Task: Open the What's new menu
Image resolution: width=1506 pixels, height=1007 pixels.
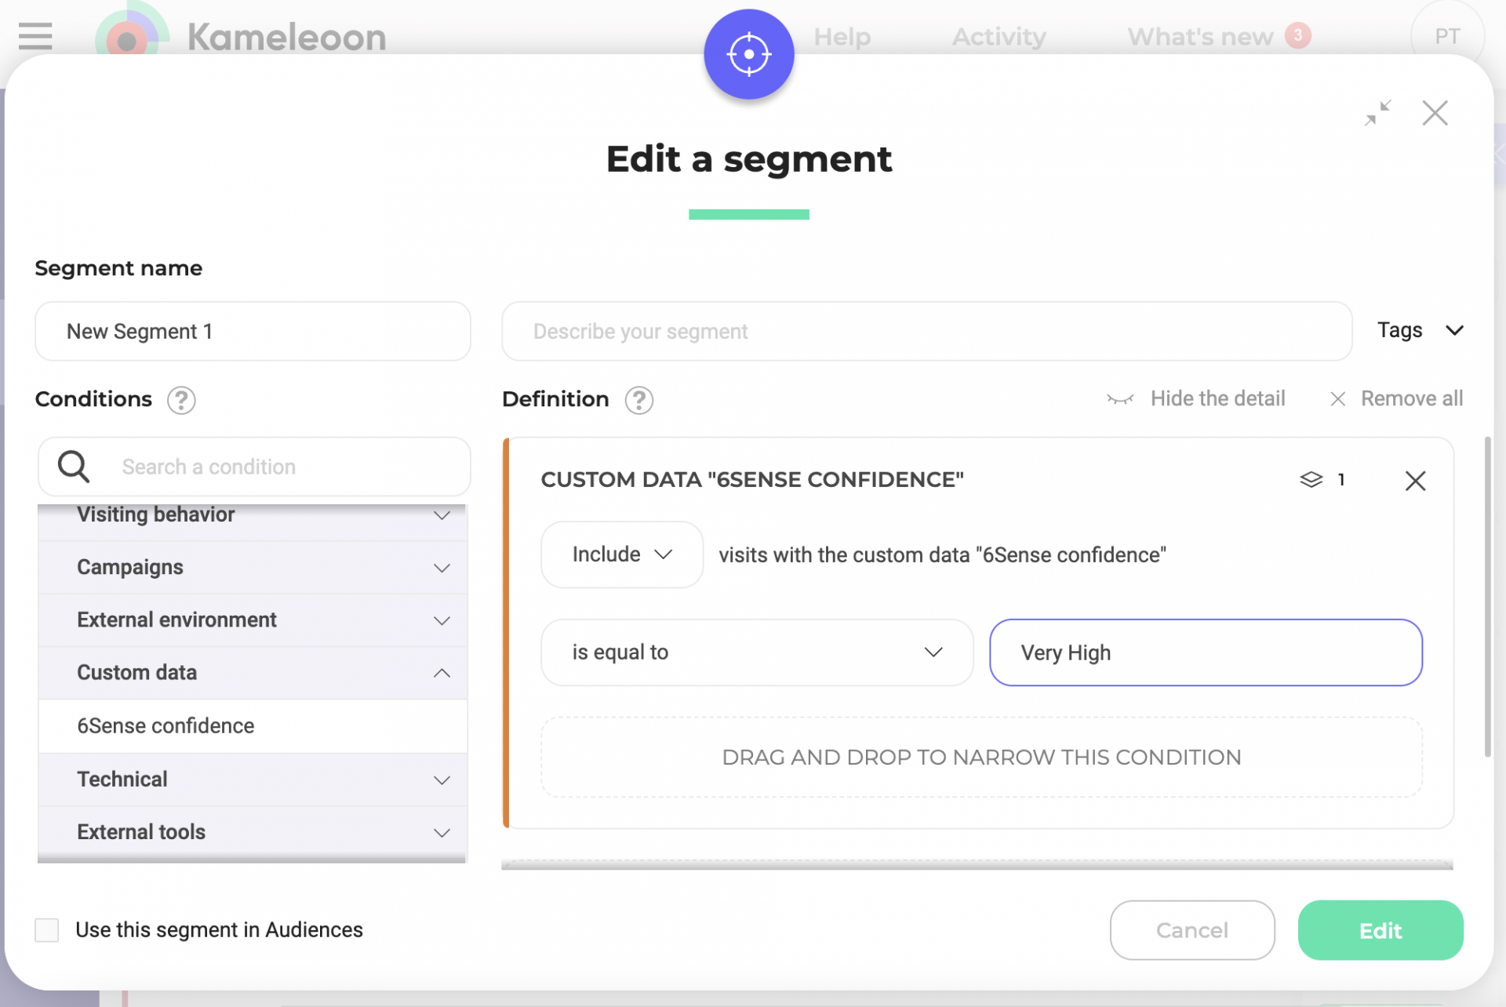Action: click(1200, 36)
